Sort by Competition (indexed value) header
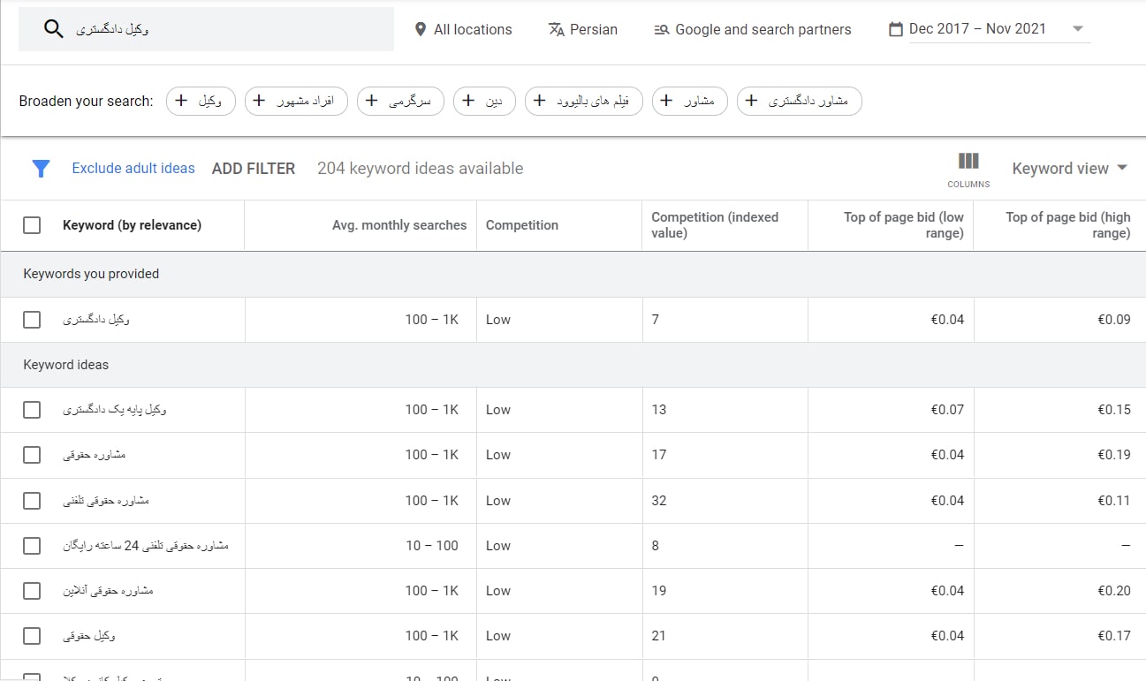 click(x=715, y=225)
